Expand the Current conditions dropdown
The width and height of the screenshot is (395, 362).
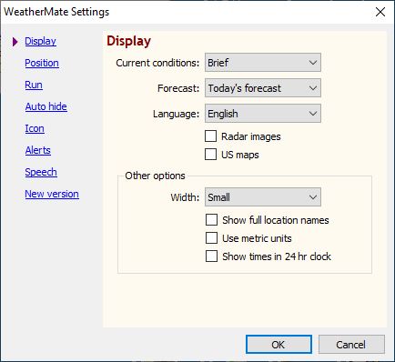(263, 63)
